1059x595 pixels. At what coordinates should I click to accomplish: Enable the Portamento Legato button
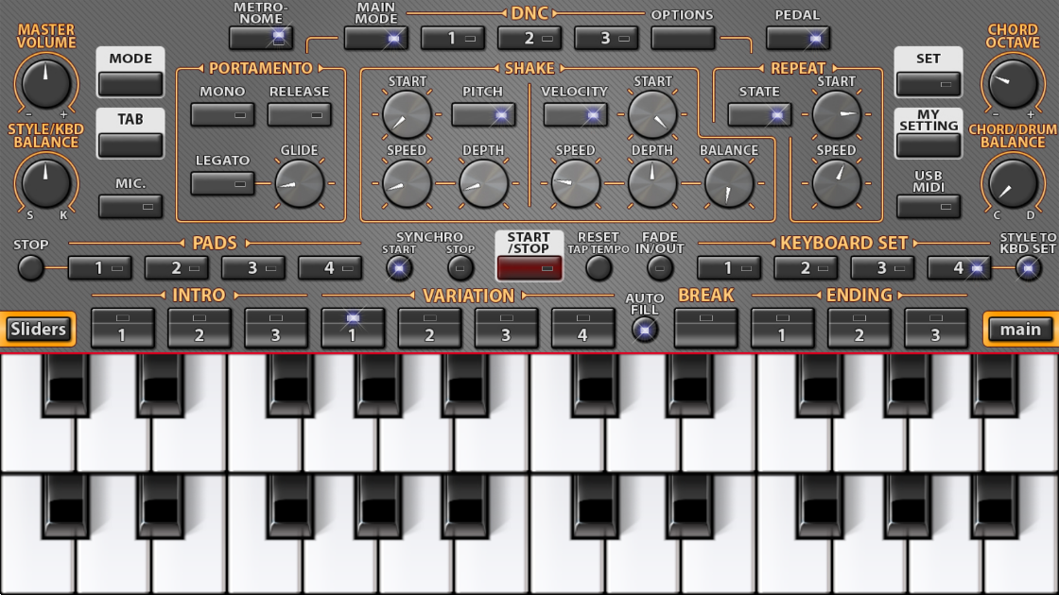223,183
